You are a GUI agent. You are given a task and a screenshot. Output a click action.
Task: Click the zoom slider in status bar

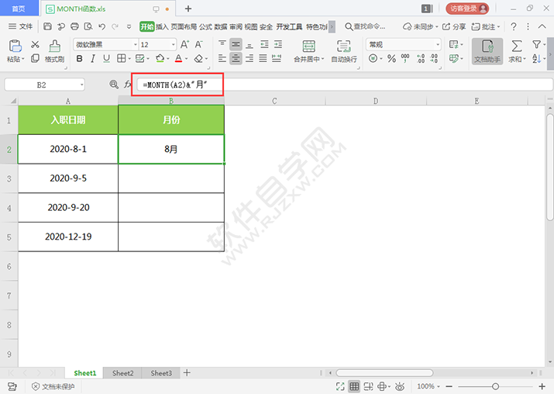point(495,386)
